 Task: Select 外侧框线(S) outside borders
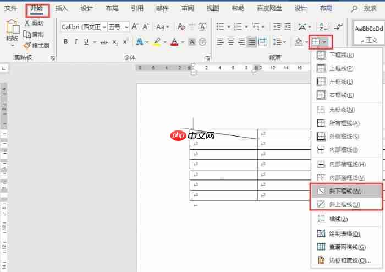(346, 136)
